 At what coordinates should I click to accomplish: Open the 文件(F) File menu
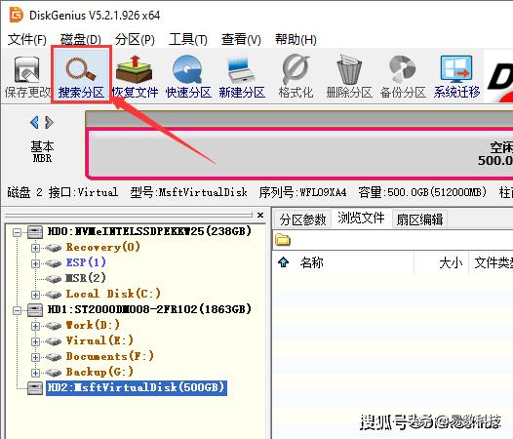(x=27, y=40)
